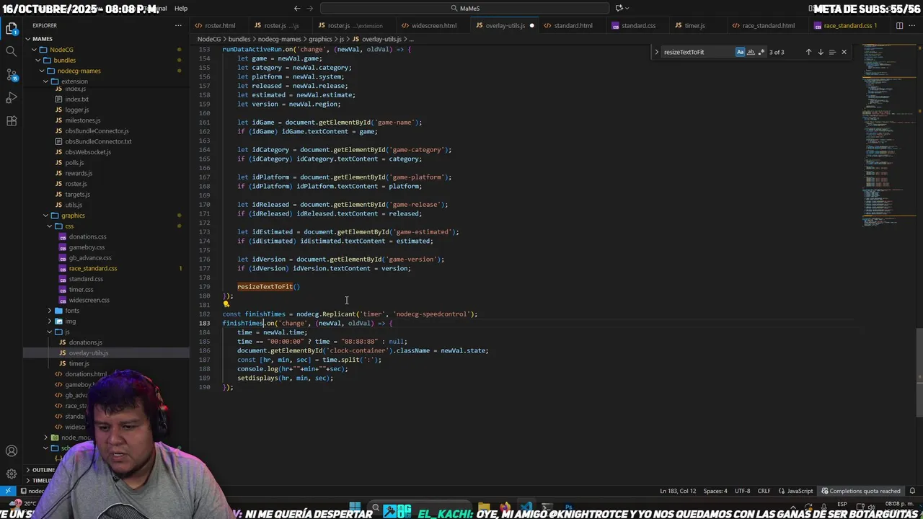
Task: Change line ending via CRLF status
Action: click(x=764, y=491)
